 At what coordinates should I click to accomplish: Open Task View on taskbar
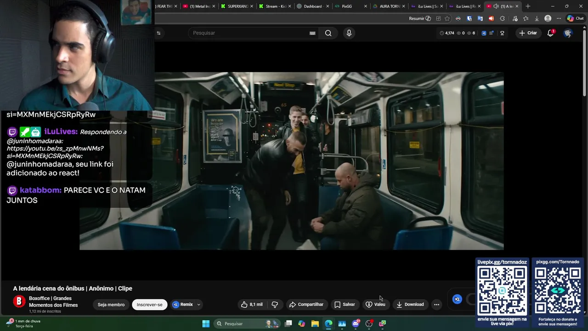(x=288, y=324)
